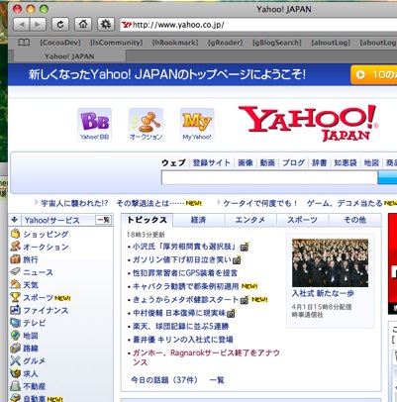Click the YAHOO! JAPAN logo

point(309,123)
